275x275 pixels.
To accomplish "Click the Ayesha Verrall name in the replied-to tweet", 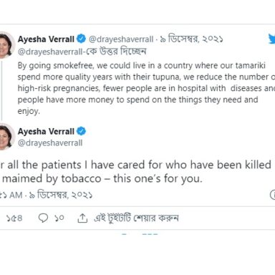I will point(46,39).
